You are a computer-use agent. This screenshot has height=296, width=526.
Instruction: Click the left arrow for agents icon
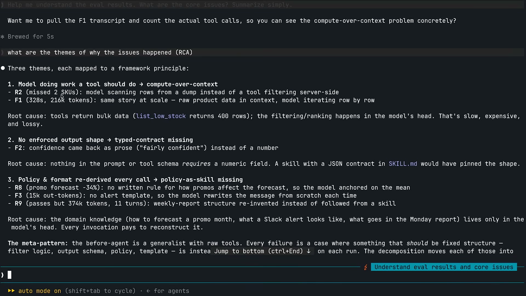148,291
